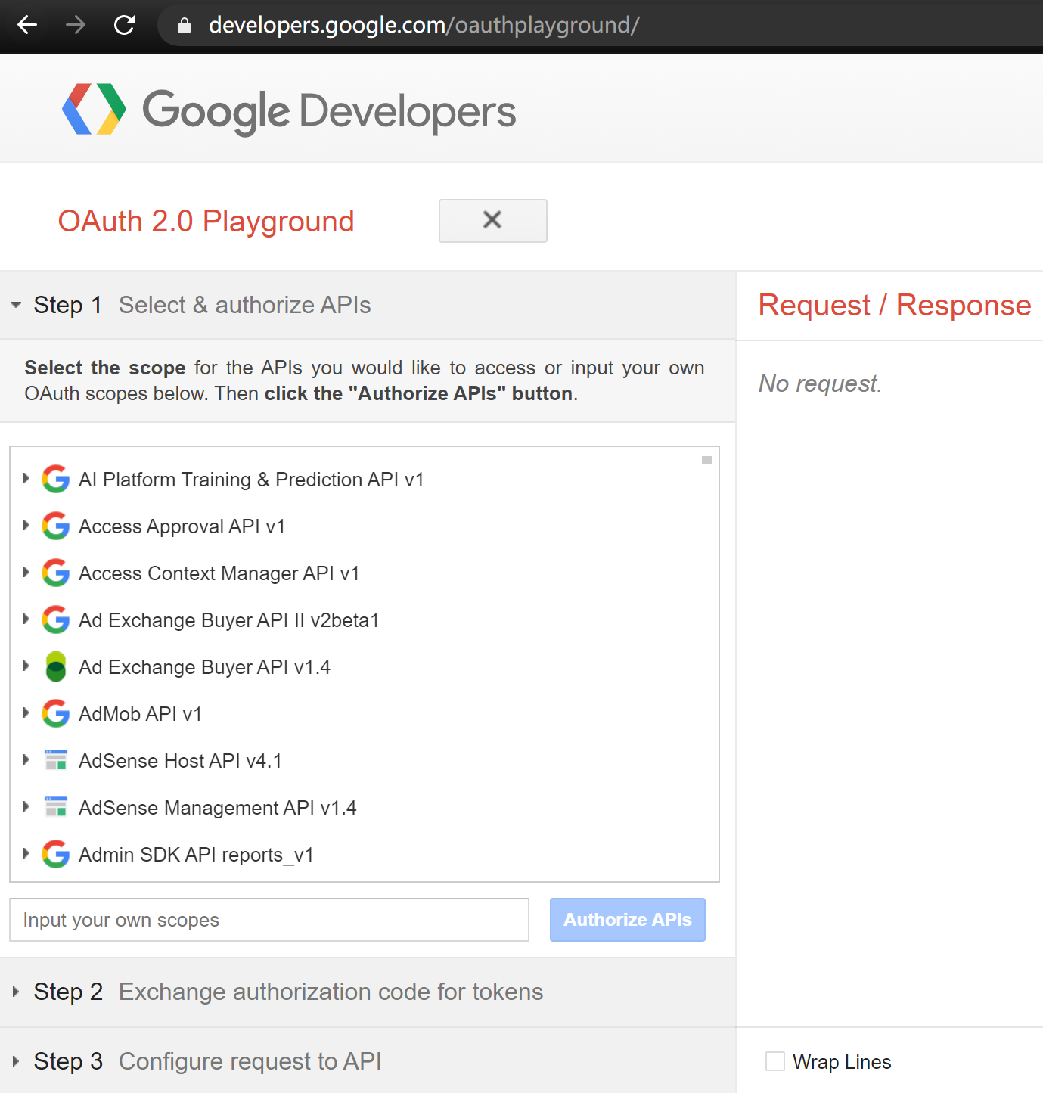Click the Google icon beside AI Platform Training

pos(56,479)
